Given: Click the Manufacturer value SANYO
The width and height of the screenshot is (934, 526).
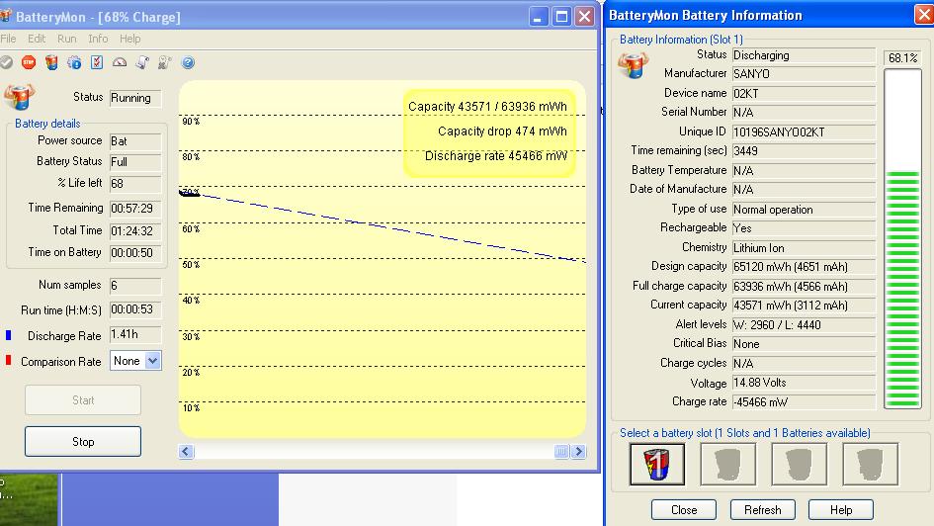Looking at the screenshot, I should [x=804, y=74].
